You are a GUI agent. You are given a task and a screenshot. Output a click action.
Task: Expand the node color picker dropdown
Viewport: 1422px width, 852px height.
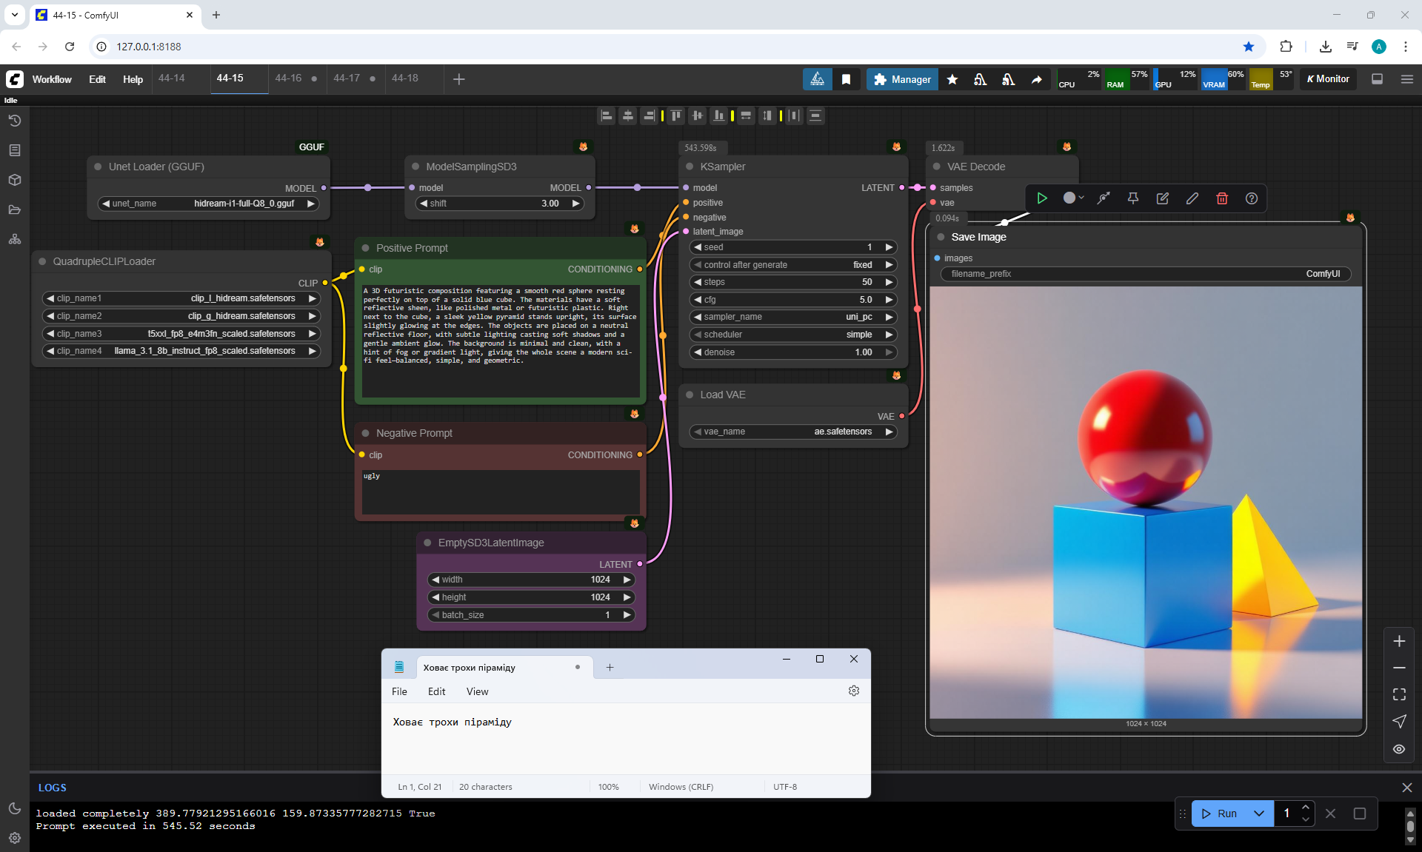[x=1074, y=198]
